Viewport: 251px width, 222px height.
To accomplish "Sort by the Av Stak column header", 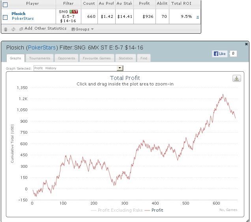I will click(x=124, y=4).
